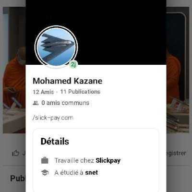The image size is (192, 192).
Task: Tap the mutual friends people icon
Action: coord(36,103)
